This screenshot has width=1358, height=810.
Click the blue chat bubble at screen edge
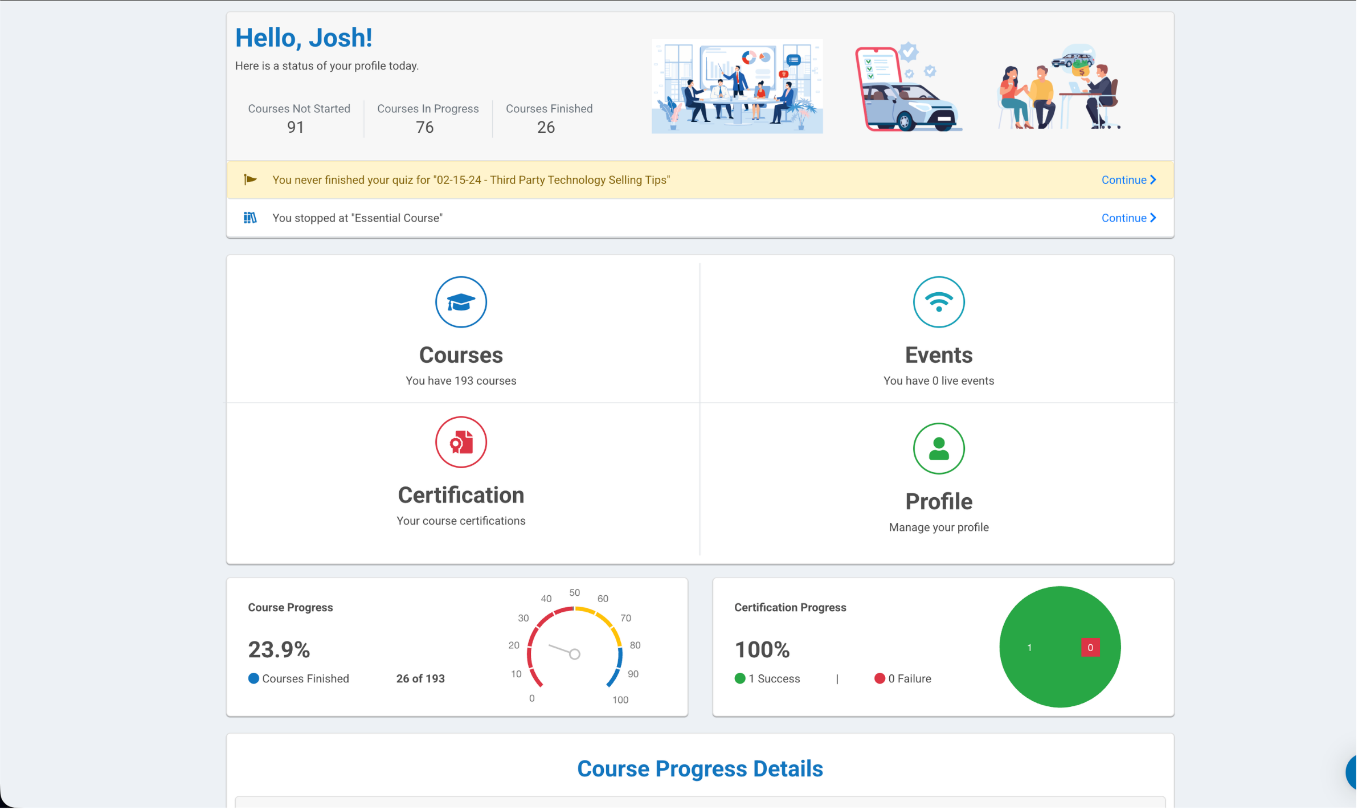1352,774
